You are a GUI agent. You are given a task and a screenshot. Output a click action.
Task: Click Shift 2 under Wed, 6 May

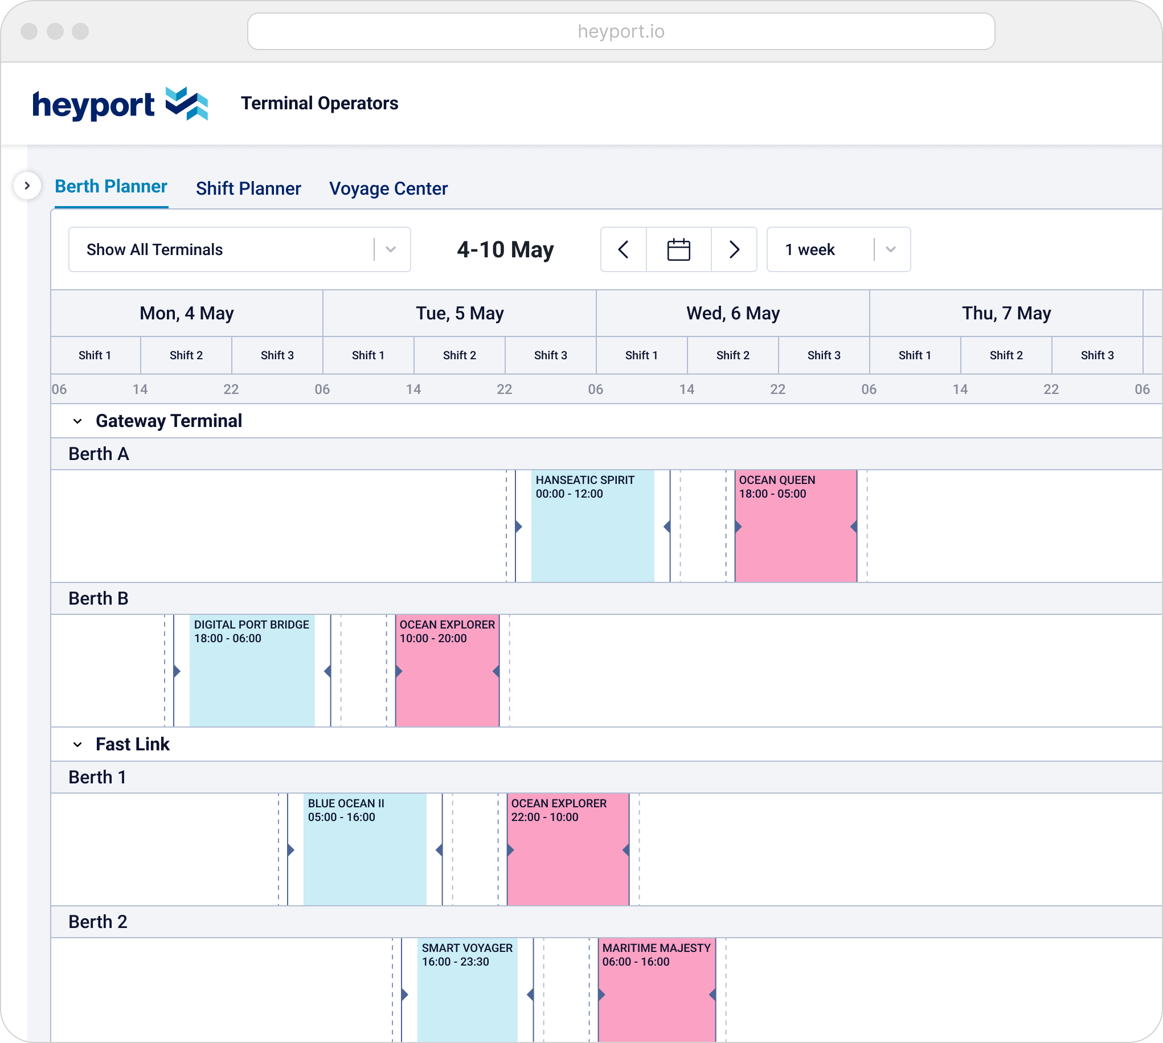733,355
